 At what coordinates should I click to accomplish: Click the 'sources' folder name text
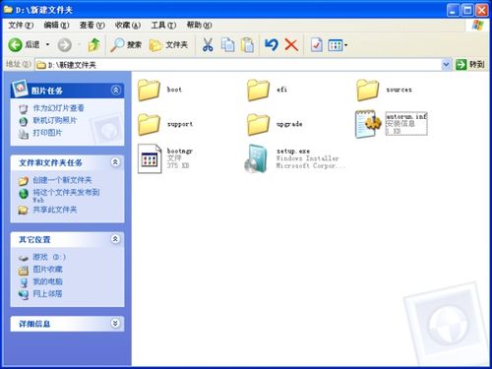pos(399,90)
